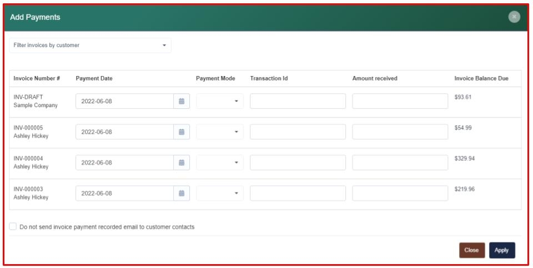The width and height of the screenshot is (533, 268).
Task: Open calendar picker for INV-000003 payment date
Action: (x=182, y=194)
